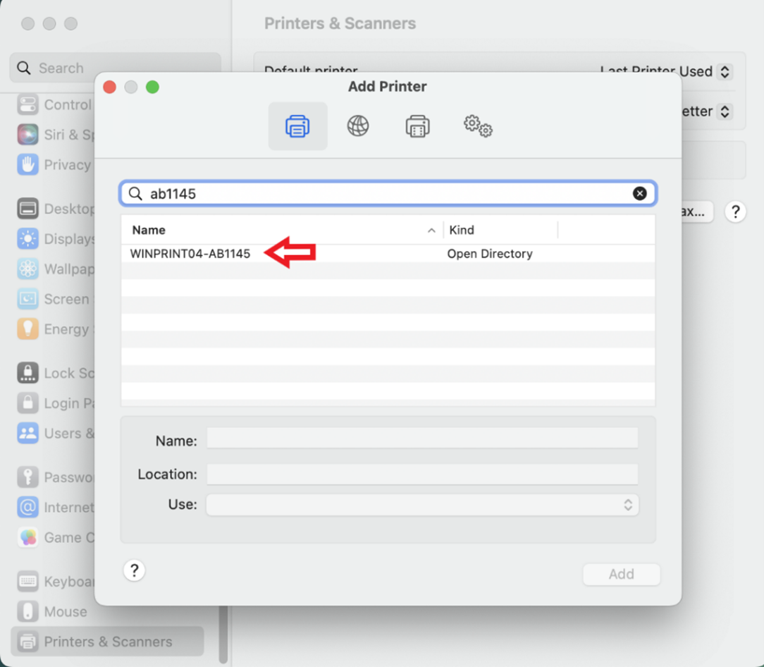Switch to the IP printer globe tab
This screenshot has height=667, width=764.
click(358, 127)
